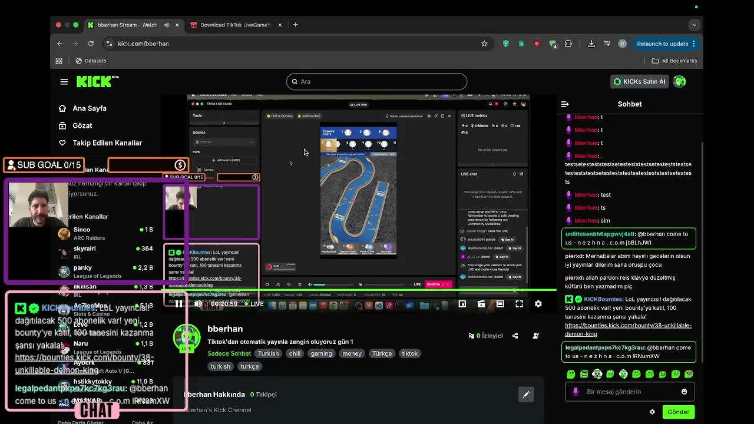Select the Turkish tag
The width and height of the screenshot is (754, 424).
tap(268, 354)
